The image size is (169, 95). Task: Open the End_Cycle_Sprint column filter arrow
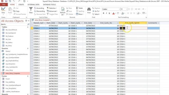click(146, 23)
